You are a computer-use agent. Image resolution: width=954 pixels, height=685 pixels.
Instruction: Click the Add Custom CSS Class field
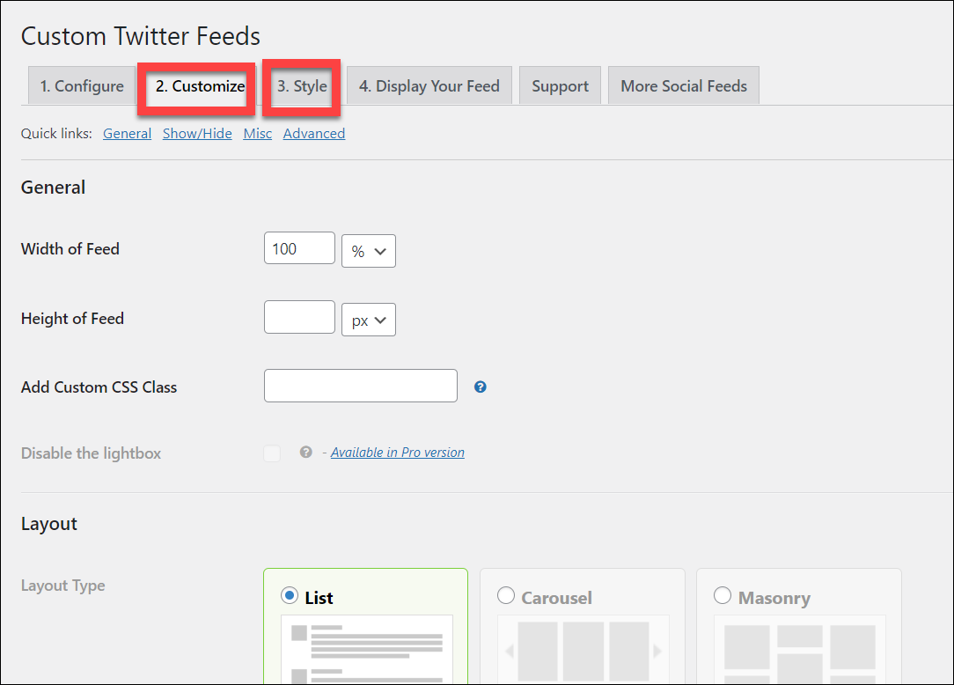361,386
